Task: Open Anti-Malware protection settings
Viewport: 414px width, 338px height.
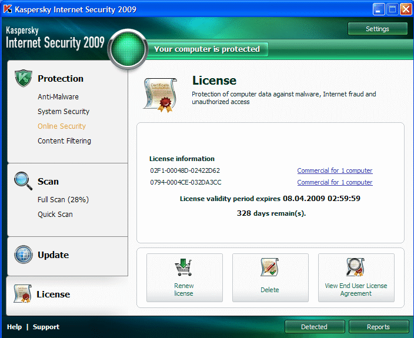Action: pyautogui.click(x=58, y=97)
